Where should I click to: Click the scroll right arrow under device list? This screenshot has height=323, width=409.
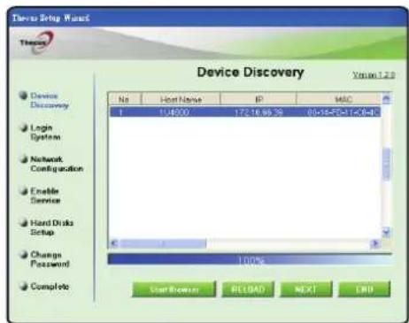(375, 243)
